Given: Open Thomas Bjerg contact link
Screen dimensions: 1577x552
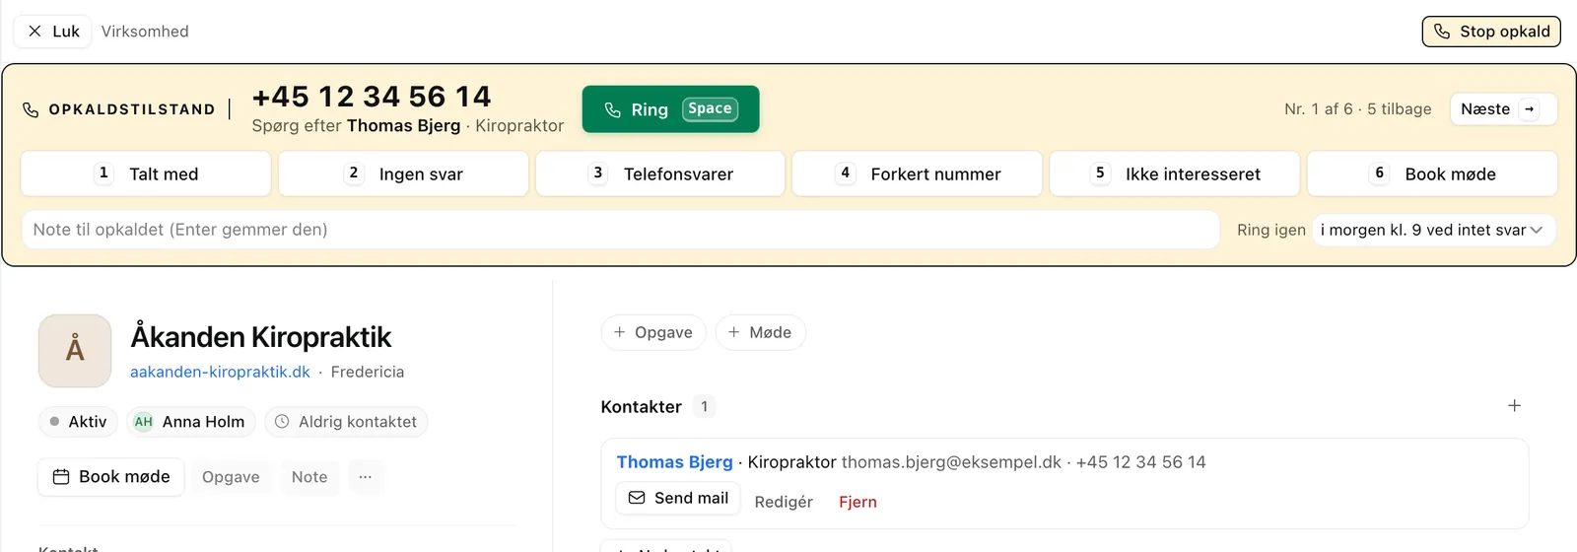Looking at the screenshot, I should pos(675,462).
